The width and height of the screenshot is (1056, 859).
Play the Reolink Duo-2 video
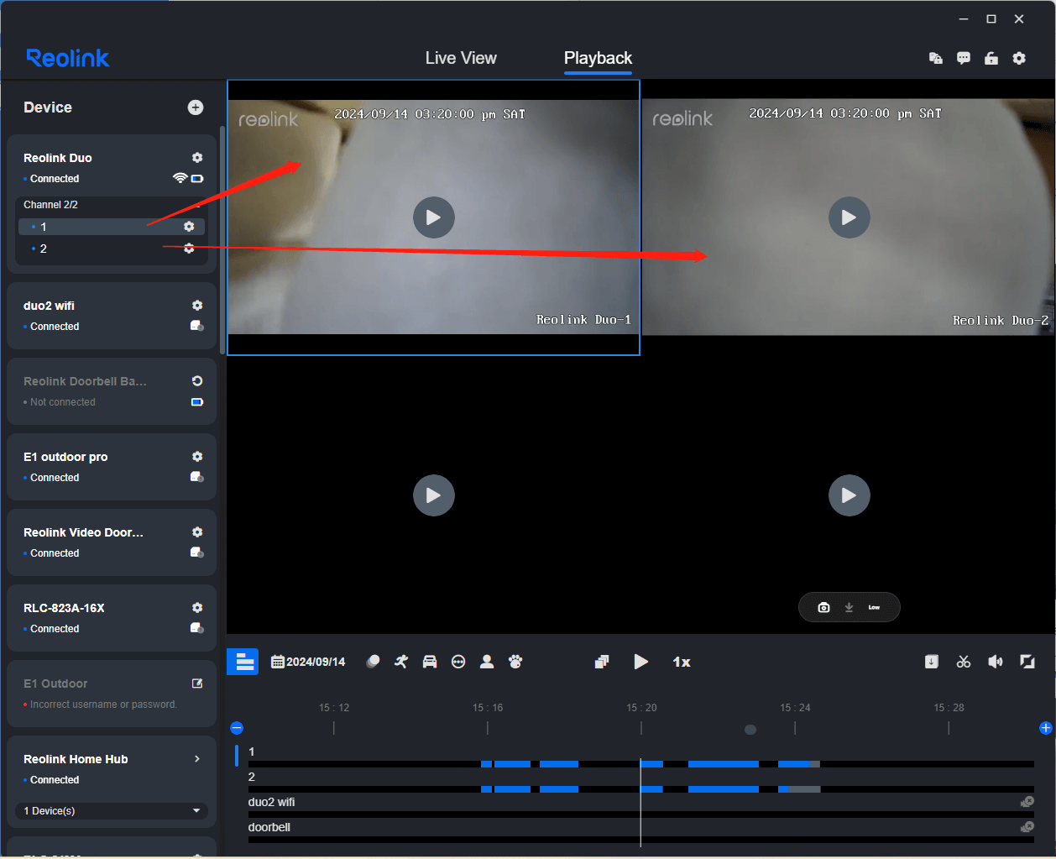tap(850, 217)
